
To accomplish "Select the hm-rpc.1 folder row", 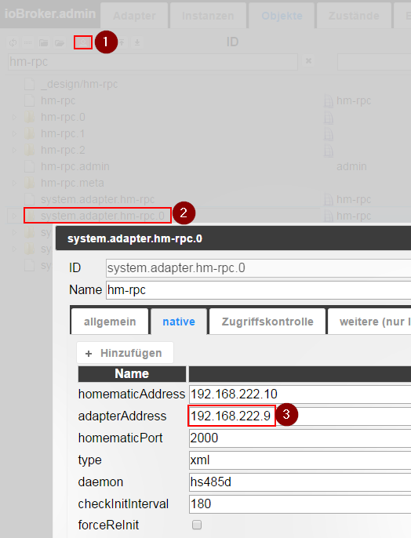I will click(63, 133).
